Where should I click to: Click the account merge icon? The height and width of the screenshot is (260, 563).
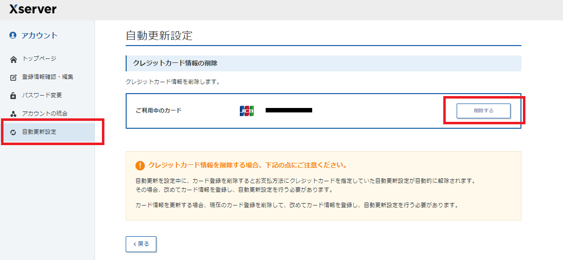coord(13,114)
